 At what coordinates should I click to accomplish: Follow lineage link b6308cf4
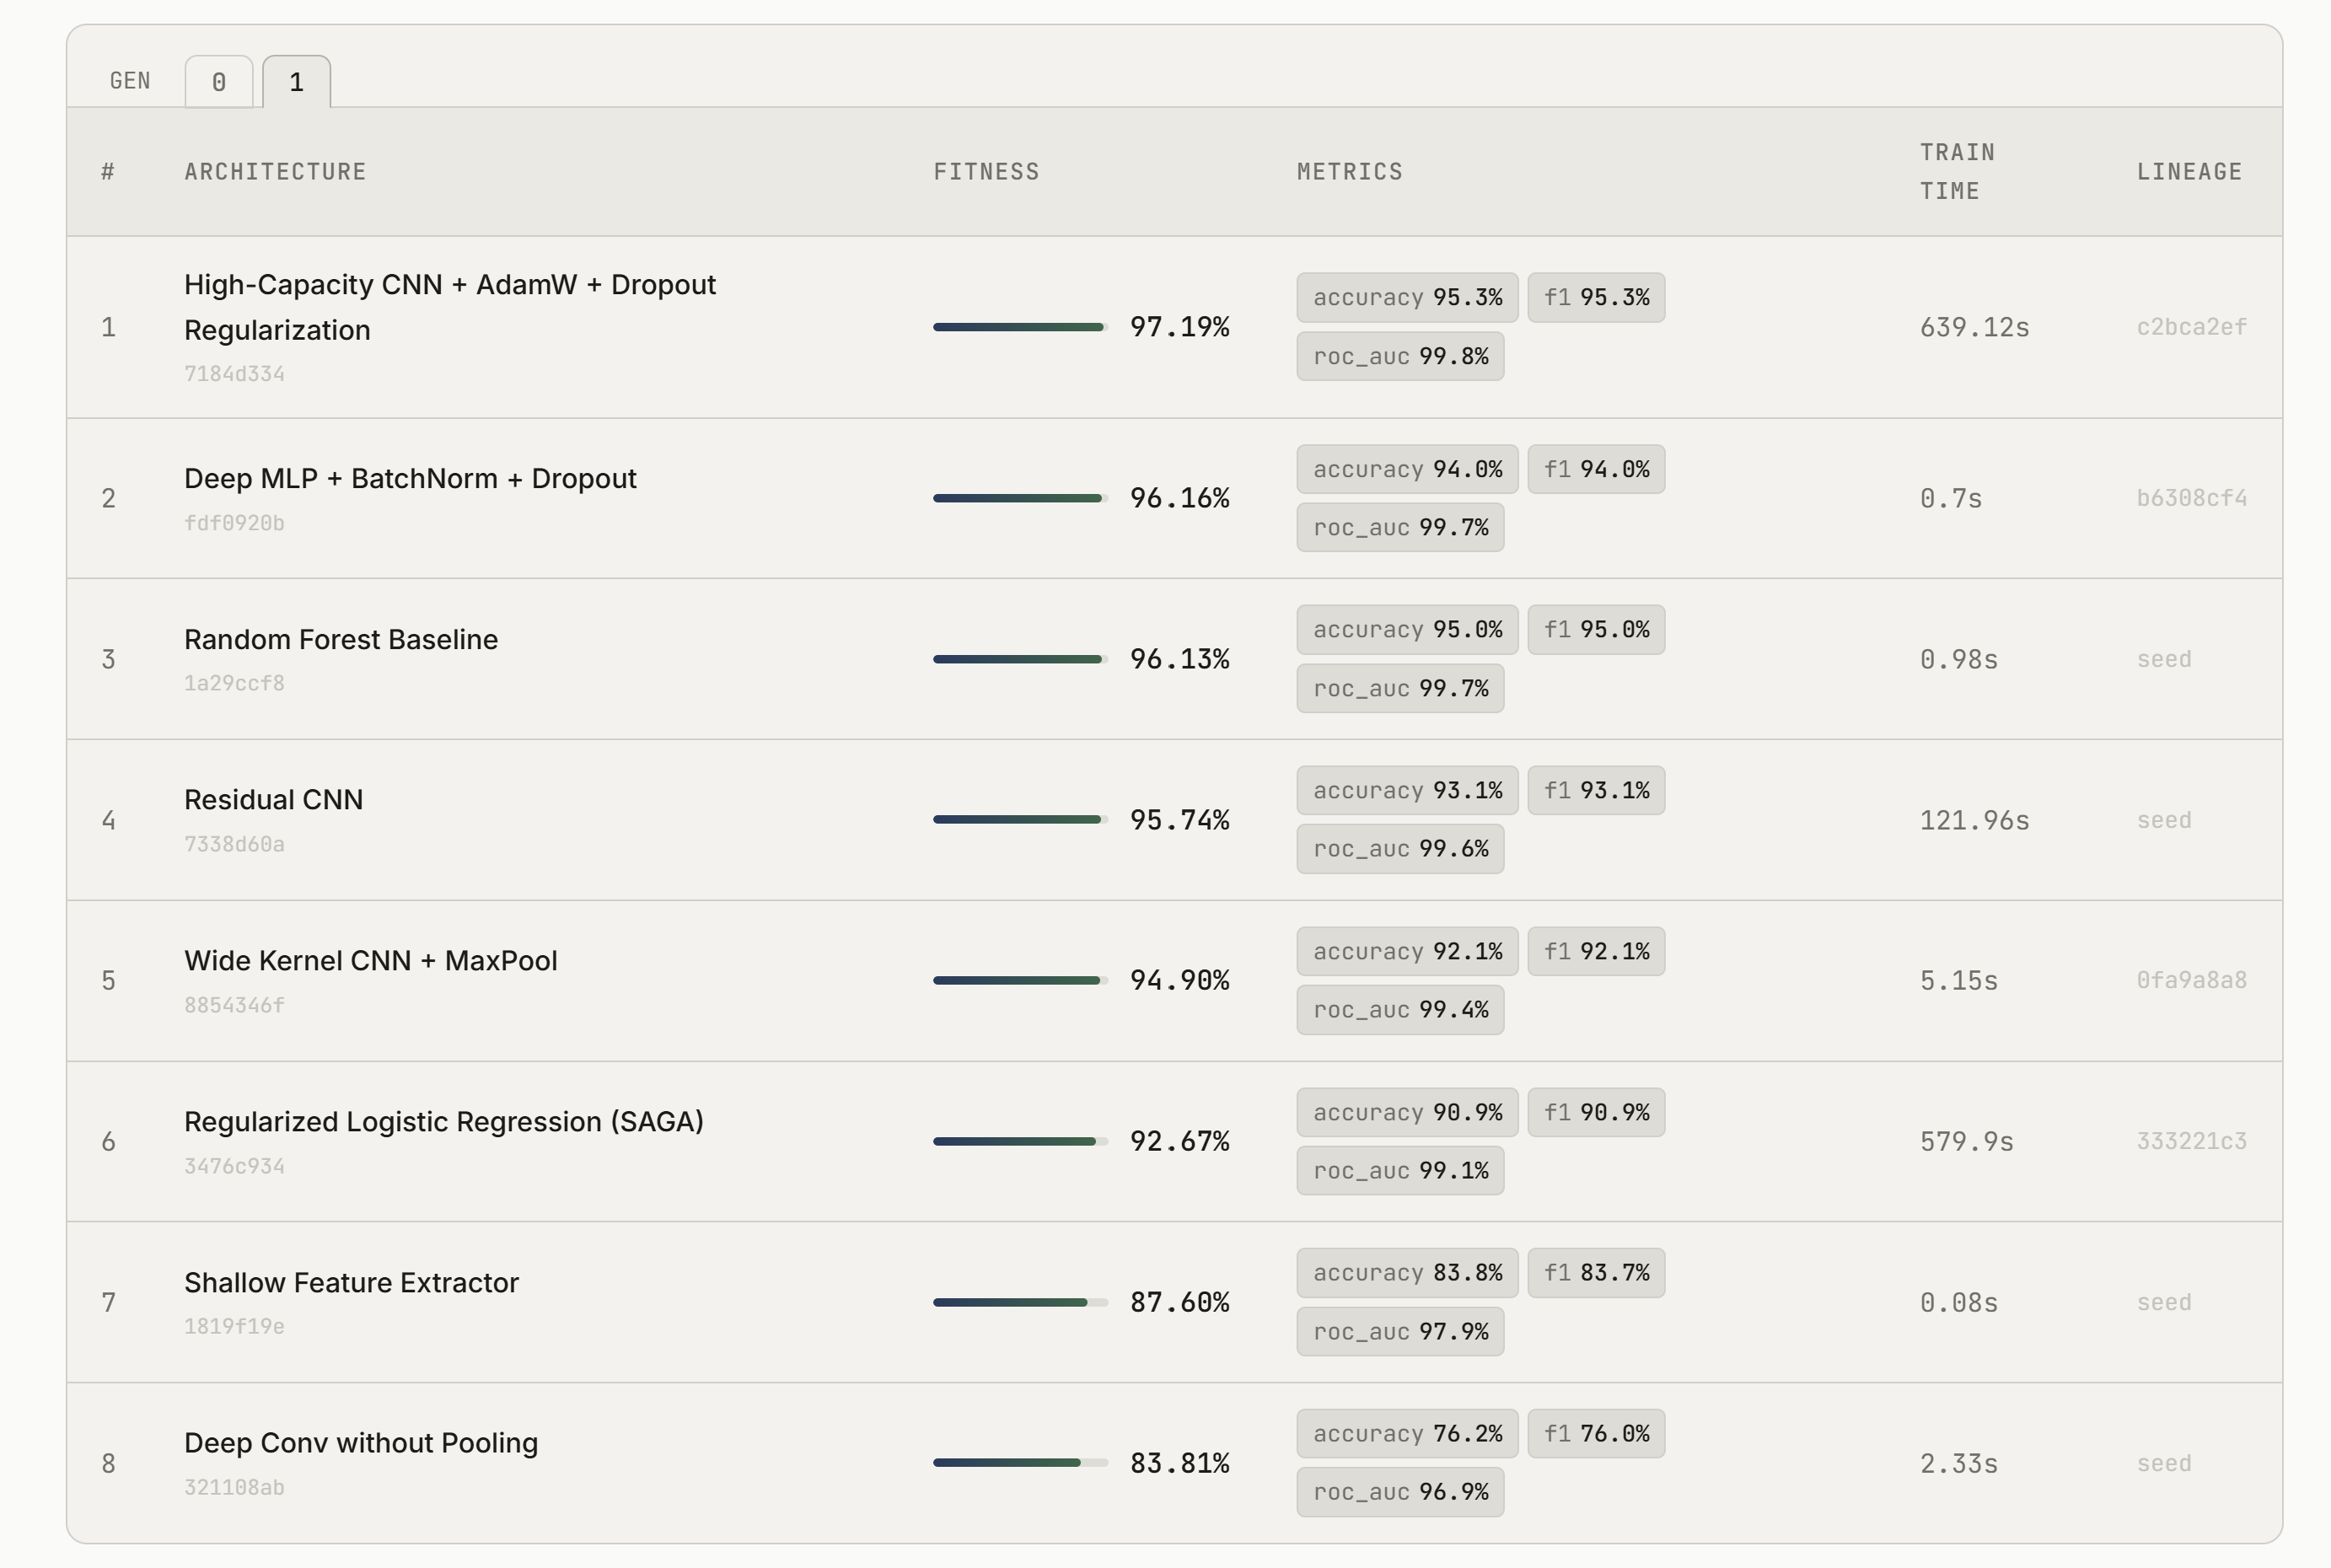[2191, 498]
